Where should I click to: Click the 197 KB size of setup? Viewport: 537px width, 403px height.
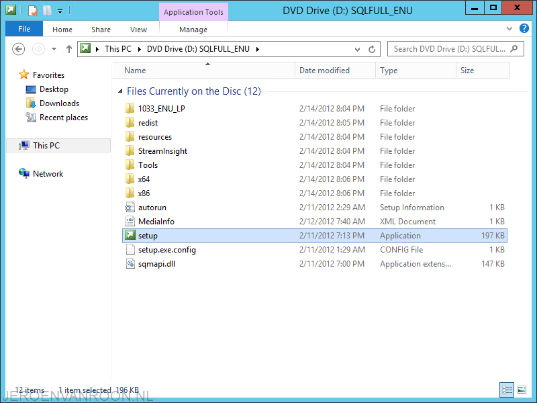coord(493,236)
